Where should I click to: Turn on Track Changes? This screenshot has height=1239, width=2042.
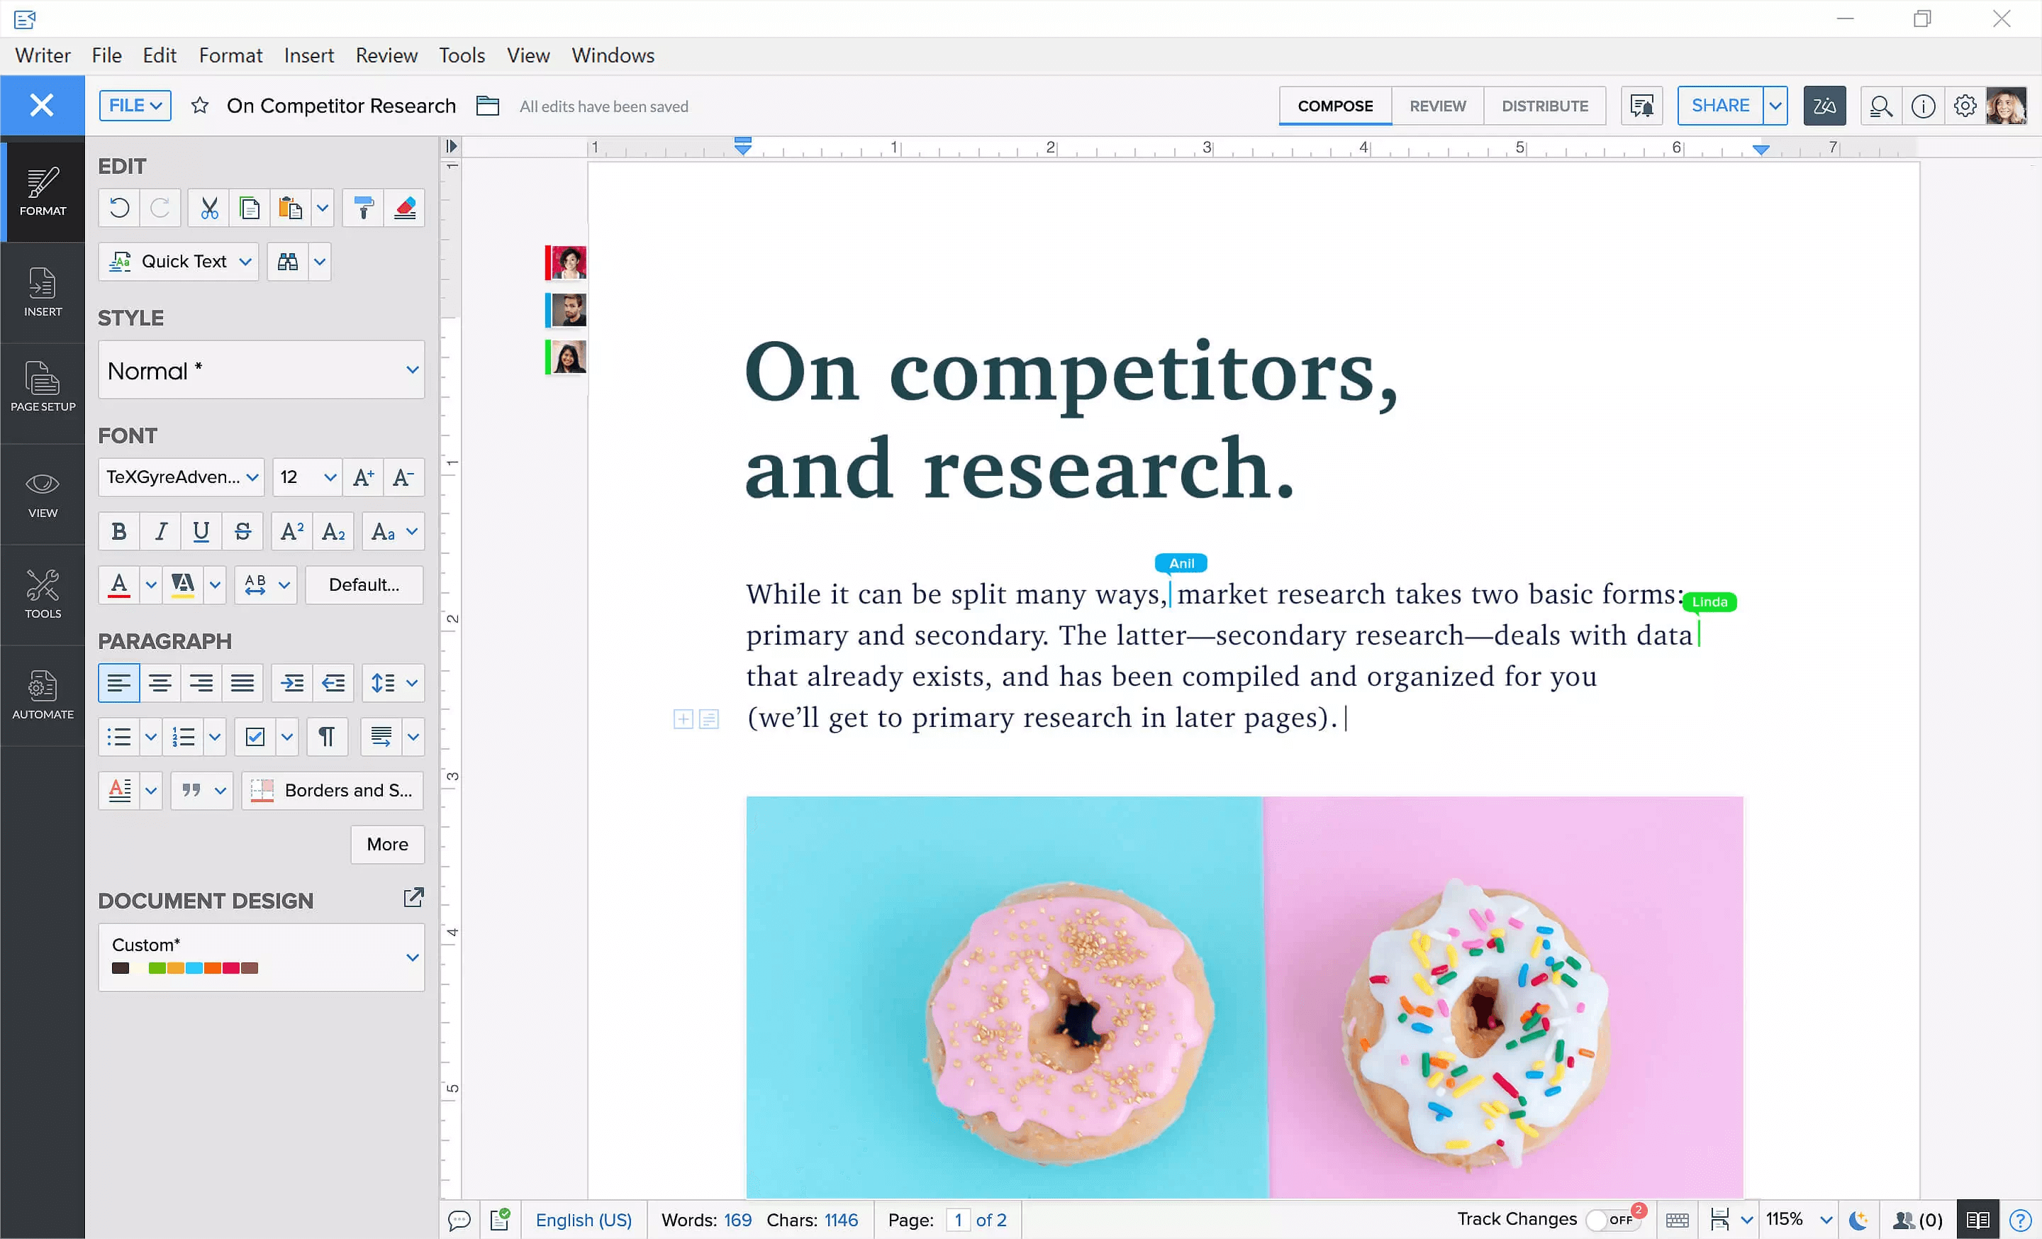point(1611,1219)
